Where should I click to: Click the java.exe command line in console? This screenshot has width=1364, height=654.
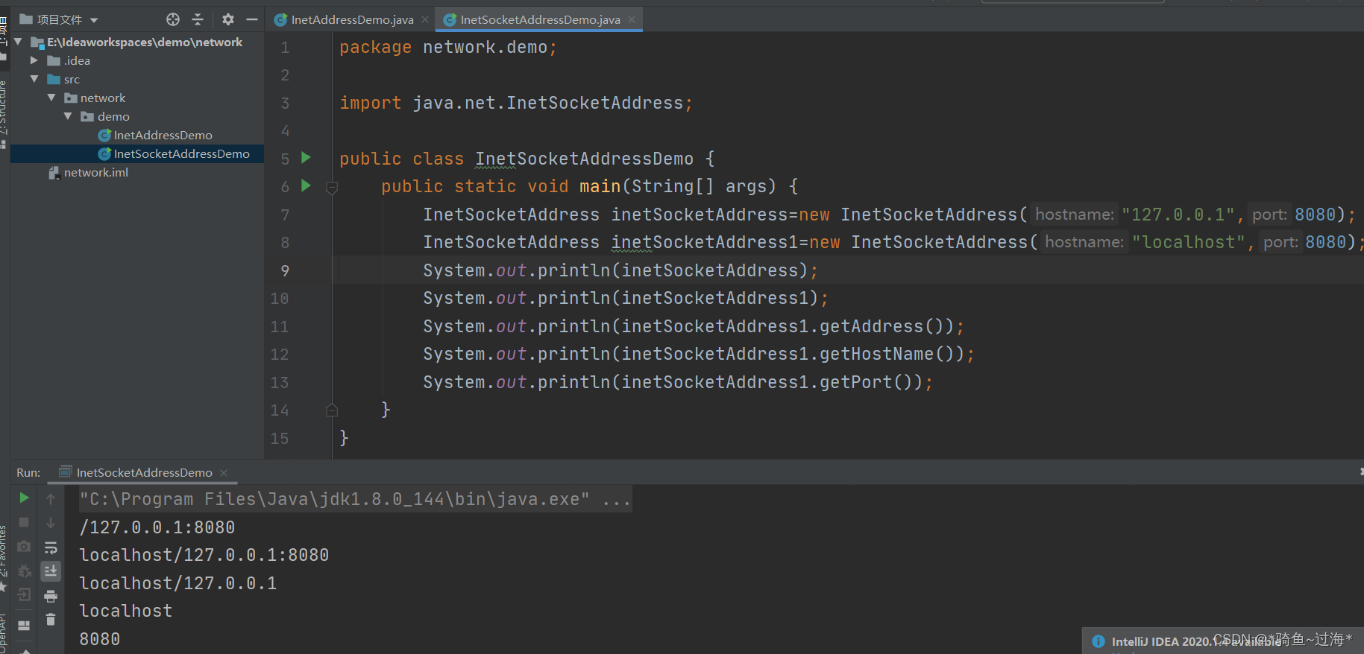355,499
